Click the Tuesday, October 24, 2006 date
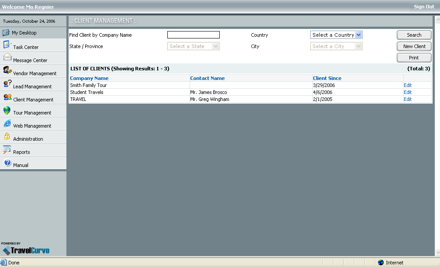 [x=29, y=21]
